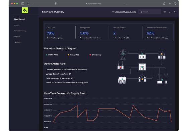Open the Assets menu item
Image resolution: width=188 pixels, height=131 pixels.
[x=17, y=25]
